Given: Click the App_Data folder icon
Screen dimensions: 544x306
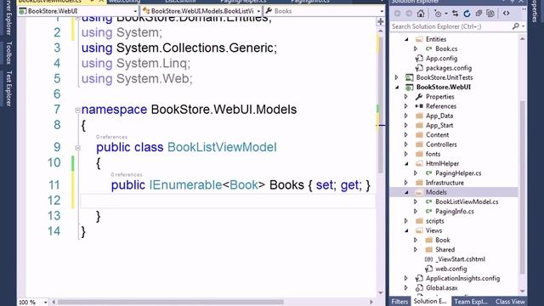Looking at the screenshot, I should click(419, 116).
